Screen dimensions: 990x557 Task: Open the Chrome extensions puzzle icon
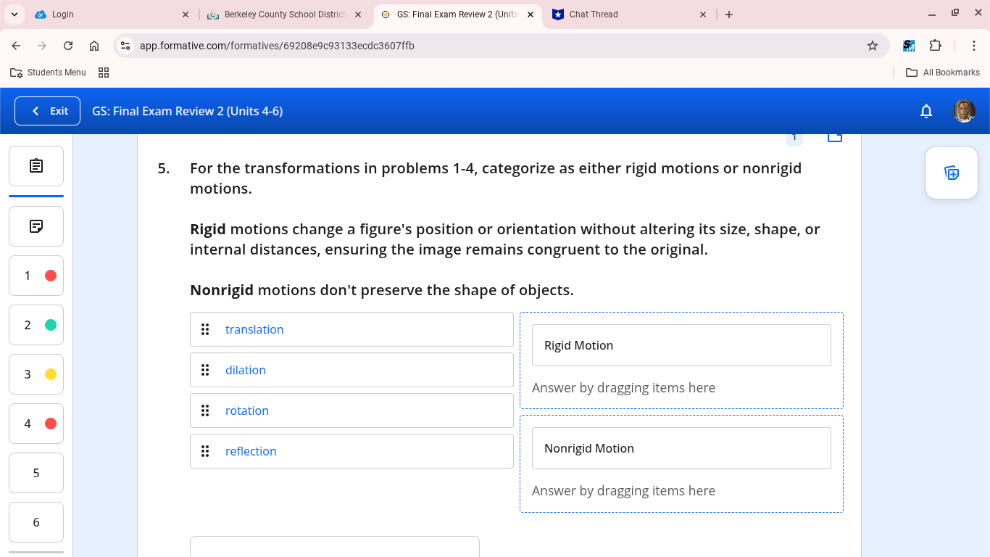click(936, 45)
